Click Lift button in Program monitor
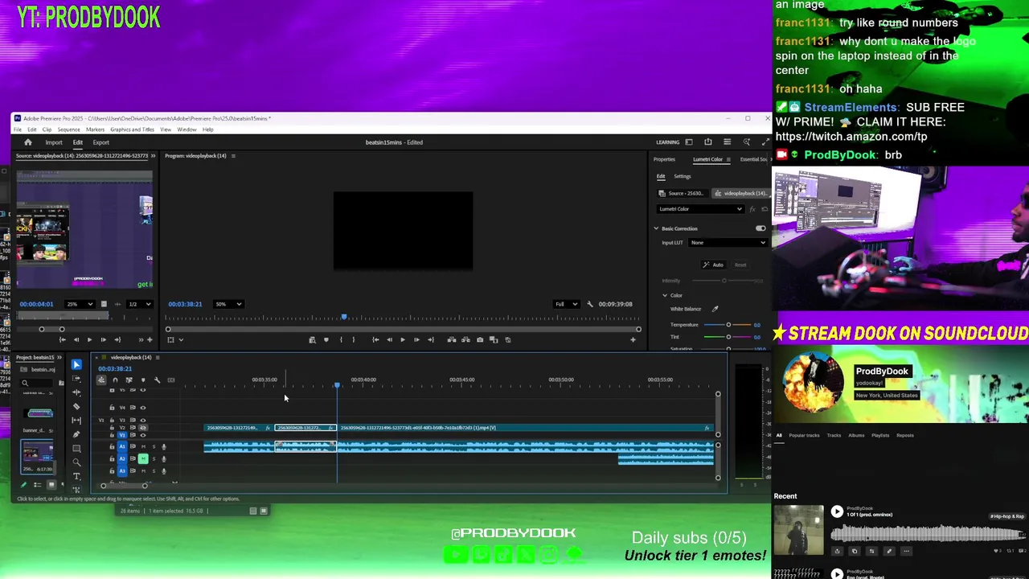Image resolution: width=1029 pixels, height=579 pixels. pyautogui.click(x=451, y=339)
